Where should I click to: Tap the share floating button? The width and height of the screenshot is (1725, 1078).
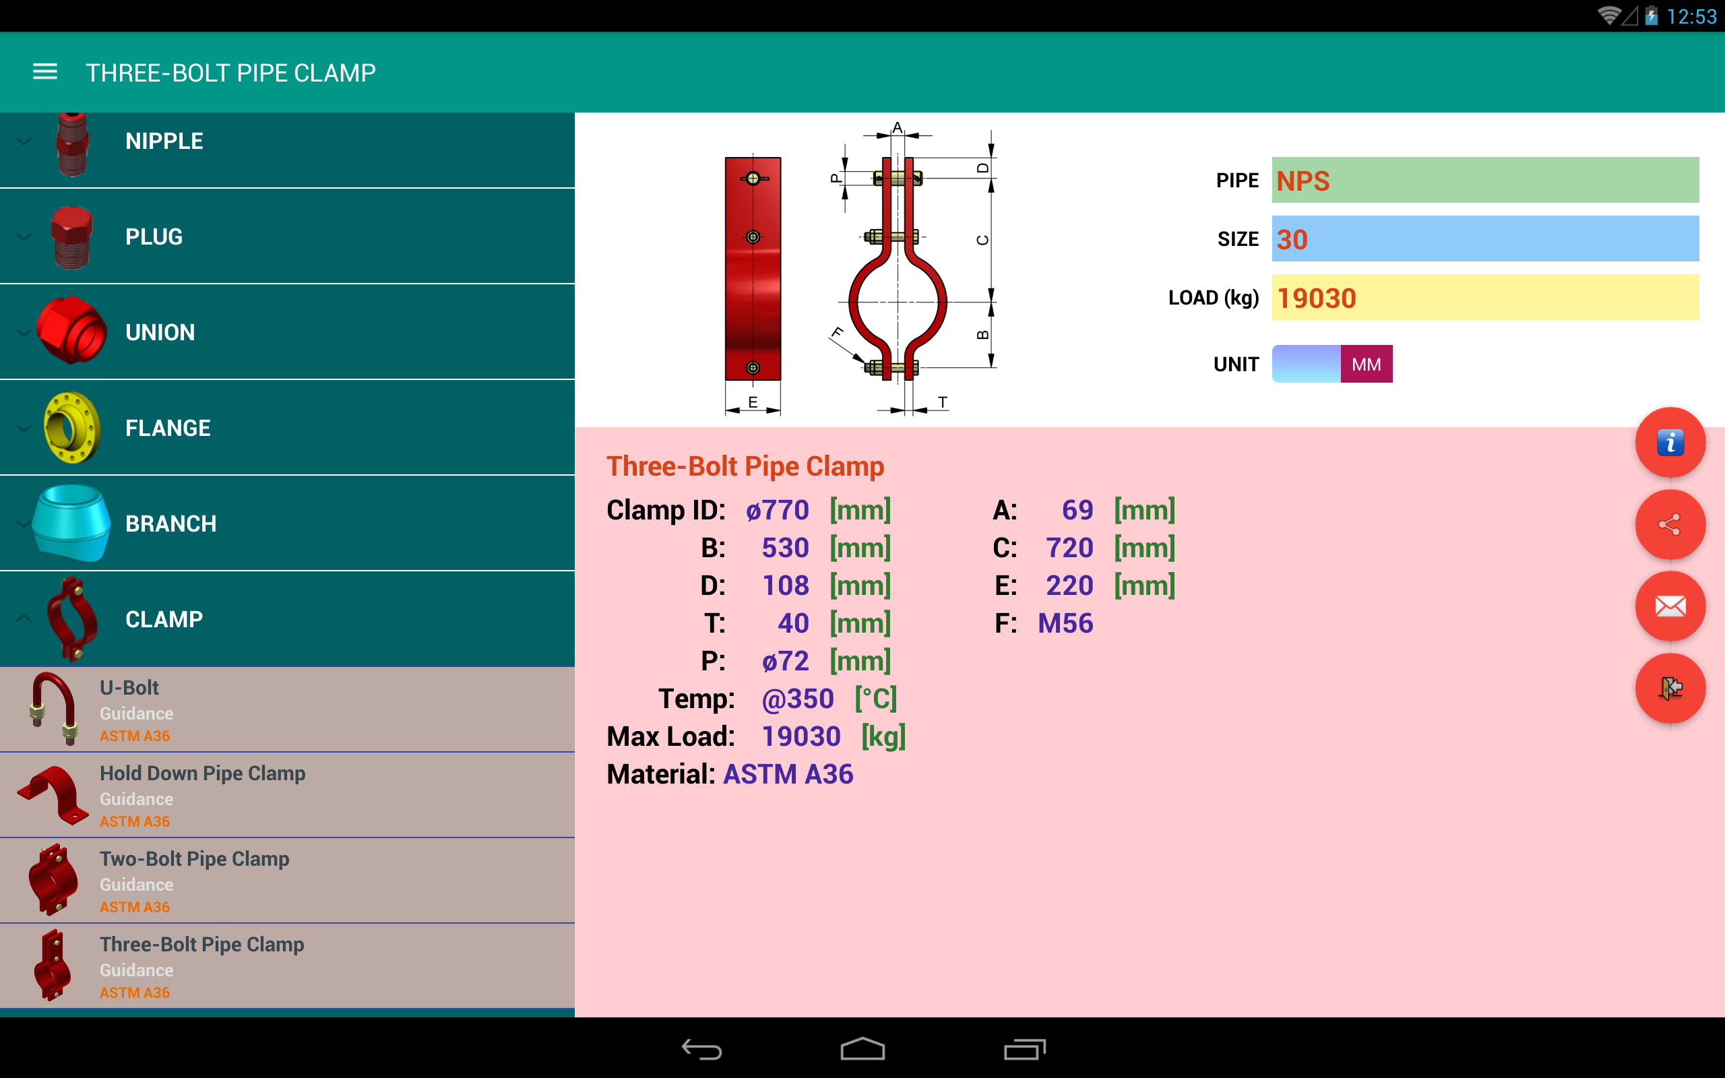[x=1669, y=525]
